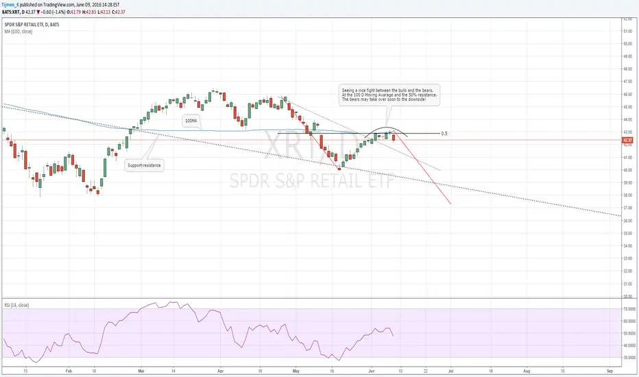This screenshot has height=377, width=639.
Task: Click the MA (100, close) indicator label
Action: (x=19, y=32)
